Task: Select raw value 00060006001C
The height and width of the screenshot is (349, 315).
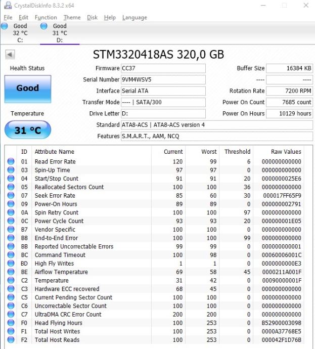Action: 282,255
